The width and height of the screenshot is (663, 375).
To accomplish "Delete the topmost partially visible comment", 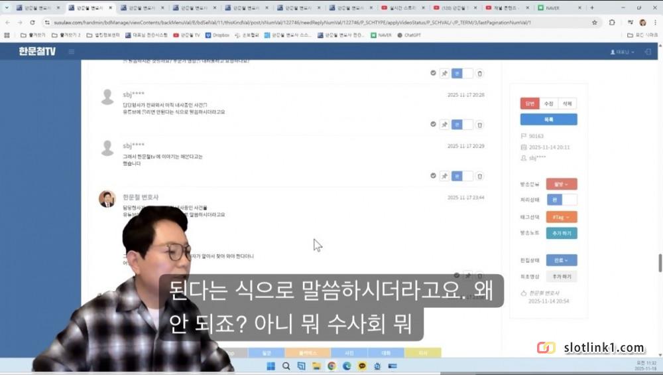I will [x=479, y=74].
